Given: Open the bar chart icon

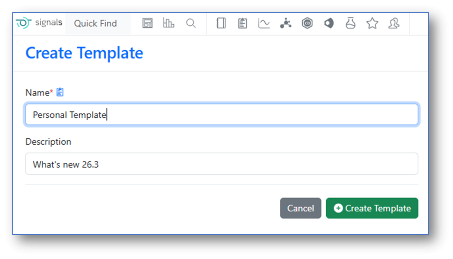Looking at the screenshot, I should [x=169, y=24].
